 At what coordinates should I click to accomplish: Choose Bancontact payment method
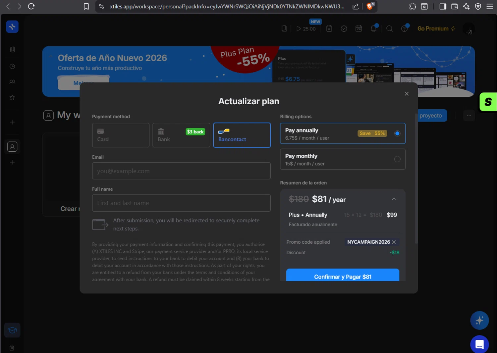(242, 135)
